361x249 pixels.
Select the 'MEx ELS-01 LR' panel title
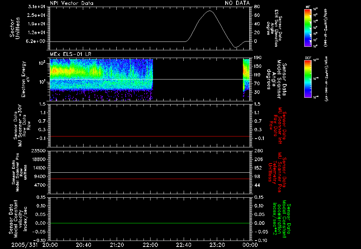click(x=71, y=55)
